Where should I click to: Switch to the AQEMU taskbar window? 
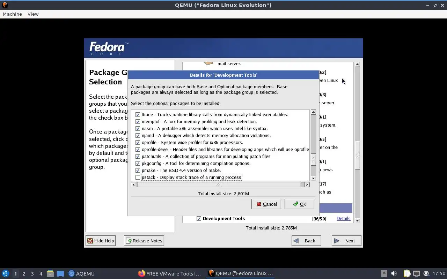click(x=81, y=273)
